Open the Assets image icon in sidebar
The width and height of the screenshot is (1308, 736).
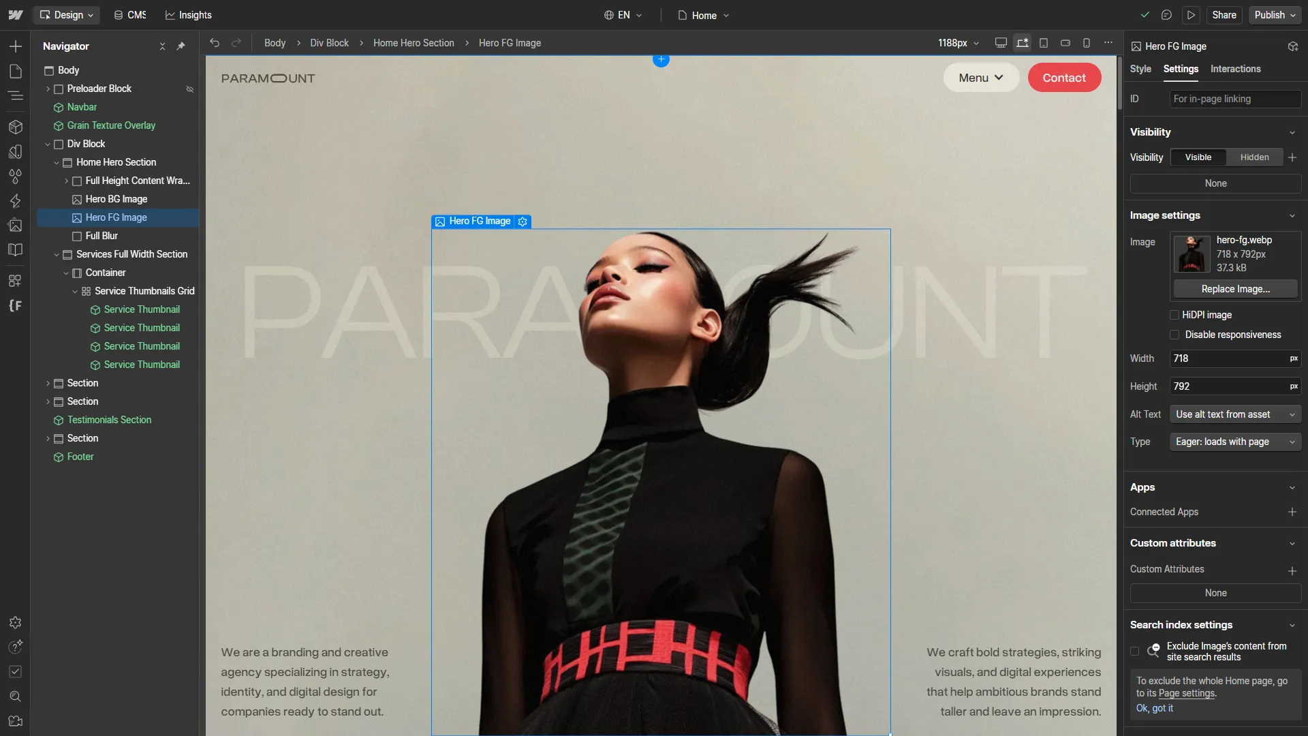point(15,226)
